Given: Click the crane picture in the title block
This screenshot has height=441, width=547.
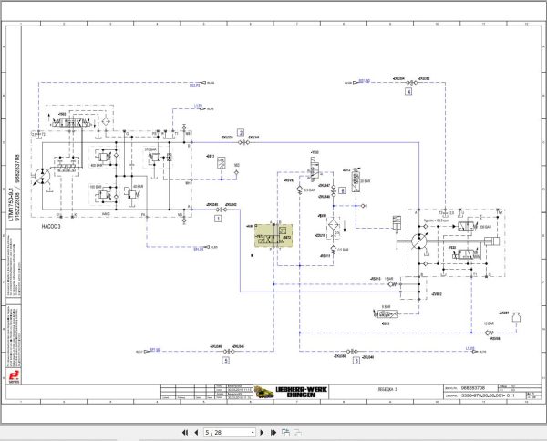Looking at the screenshot, I should tap(264, 392).
